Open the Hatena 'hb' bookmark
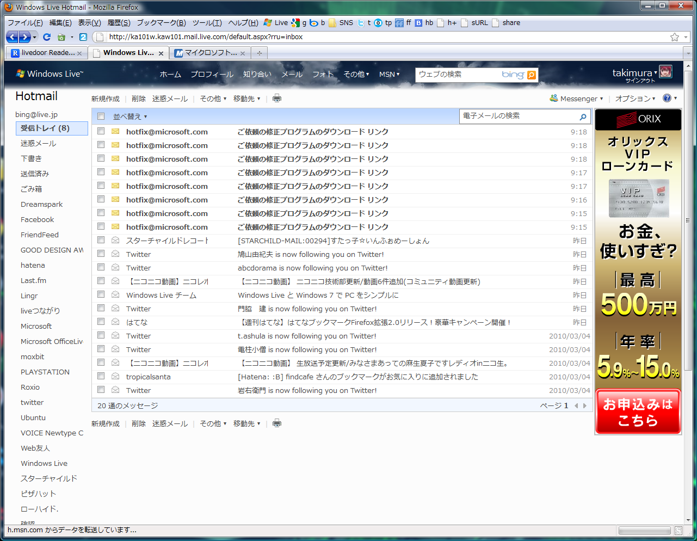Viewport: 697px width, 541px height. pos(424,23)
